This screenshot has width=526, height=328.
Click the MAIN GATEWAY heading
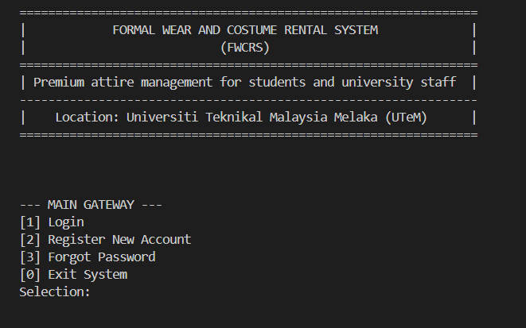click(91, 204)
